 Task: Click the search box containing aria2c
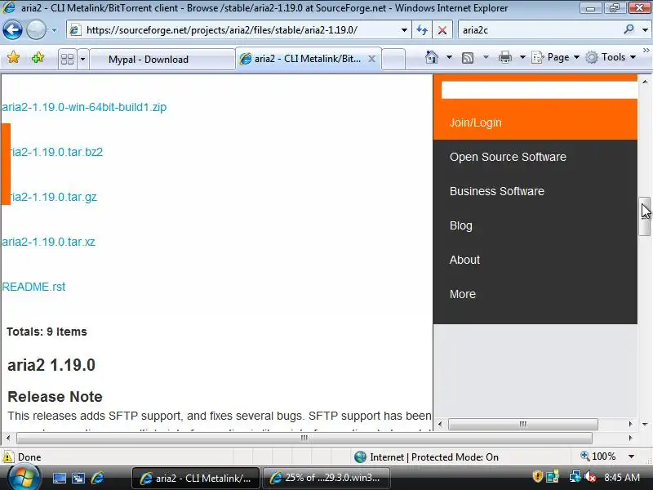click(540, 30)
